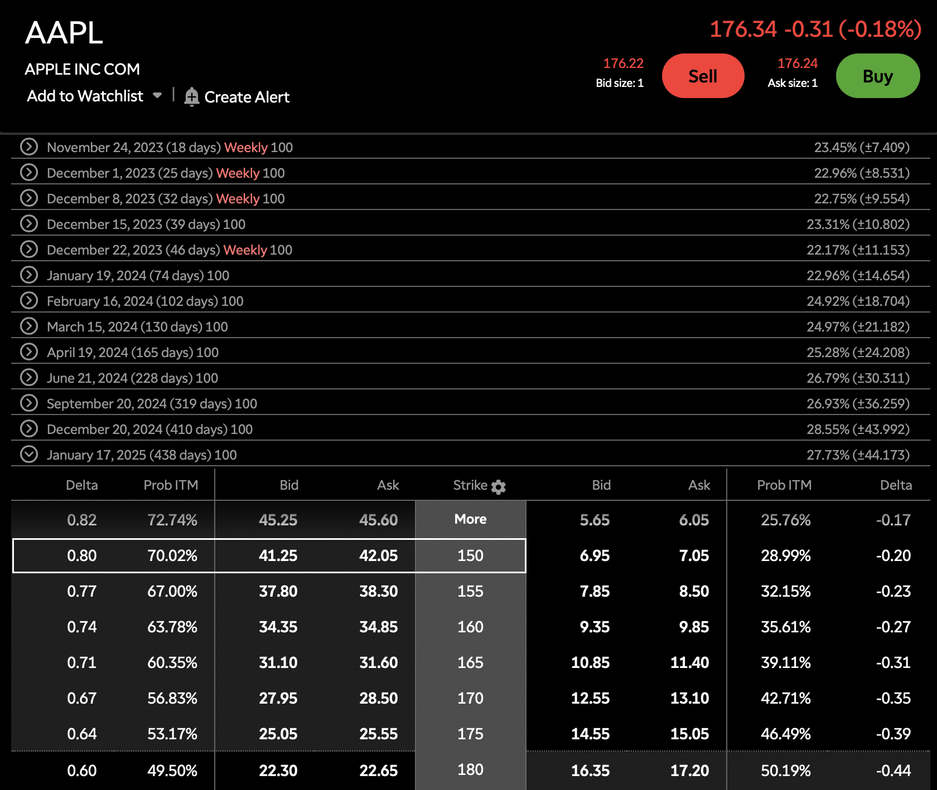Viewport: 937px width, 790px height.
Task: Click the call-side Delta column header
Action: coord(82,485)
